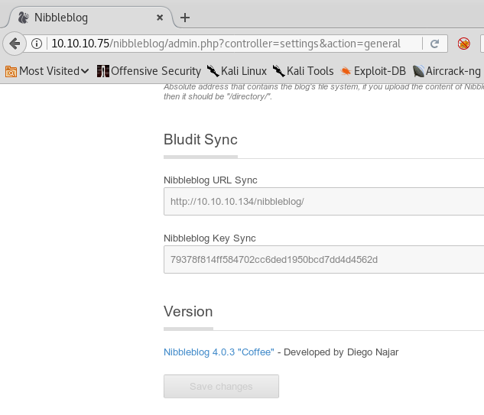The width and height of the screenshot is (484, 415).
Task: Open the Kali Tools bookmark
Action: (x=303, y=71)
